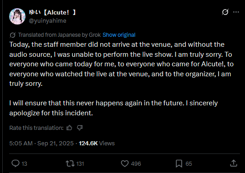Click the 65 bookmarks count
This screenshot has height=173, width=245.
(x=189, y=164)
